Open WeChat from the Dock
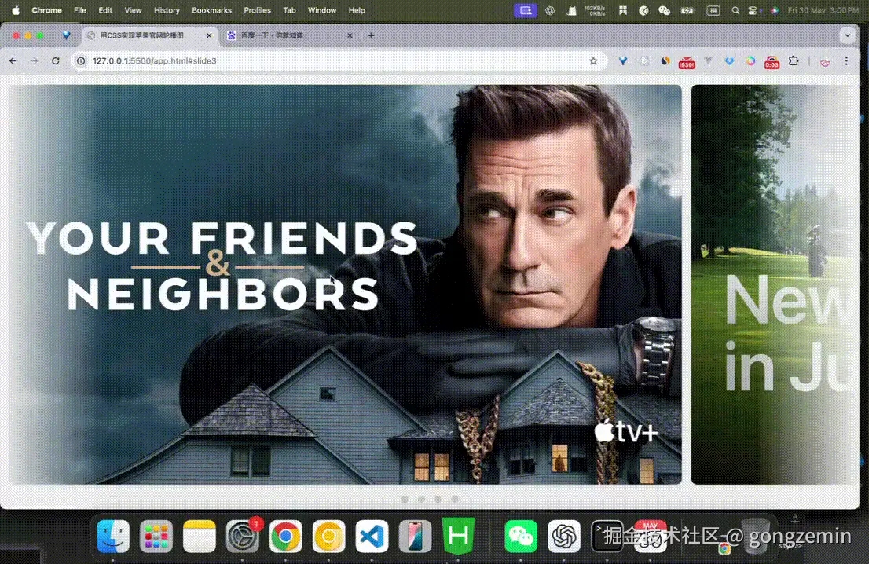This screenshot has height=564, width=869. click(521, 537)
